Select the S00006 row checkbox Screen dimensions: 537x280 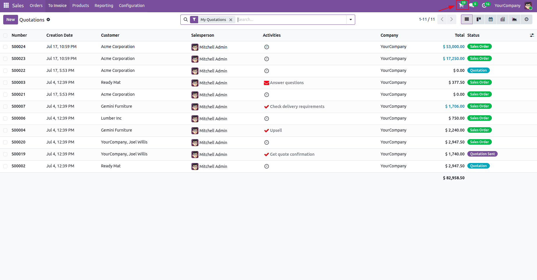point(5,118)
